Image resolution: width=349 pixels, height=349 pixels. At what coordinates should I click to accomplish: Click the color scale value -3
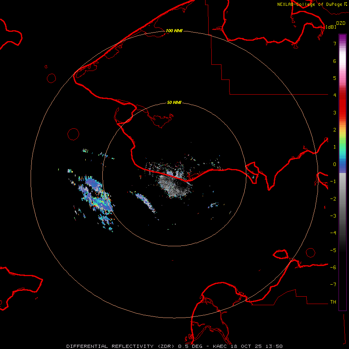tap(333, 216)
